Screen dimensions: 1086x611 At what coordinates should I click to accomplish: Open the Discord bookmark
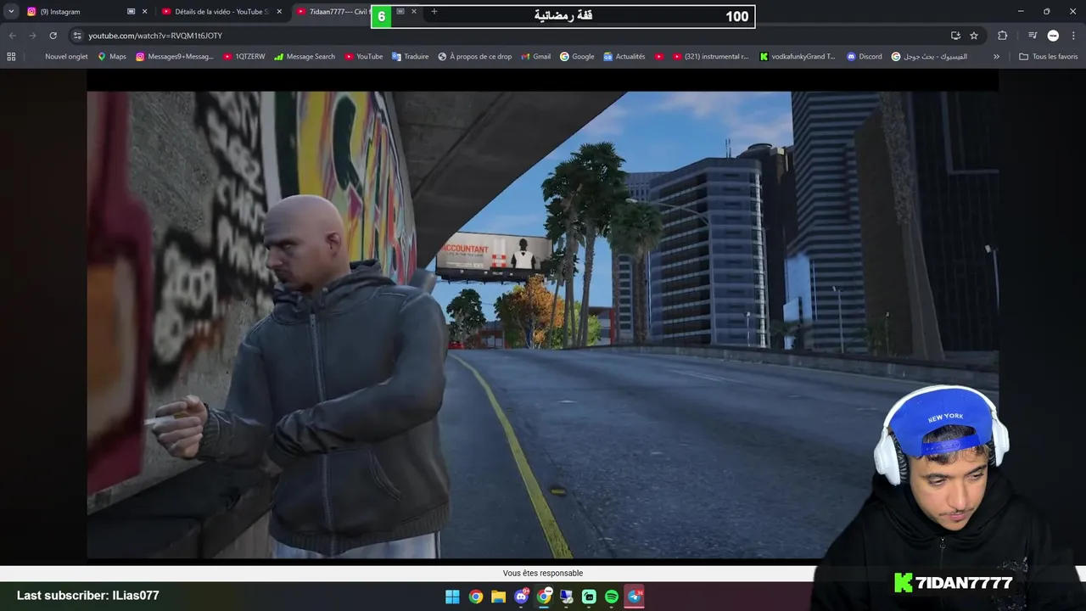point(865,57)
